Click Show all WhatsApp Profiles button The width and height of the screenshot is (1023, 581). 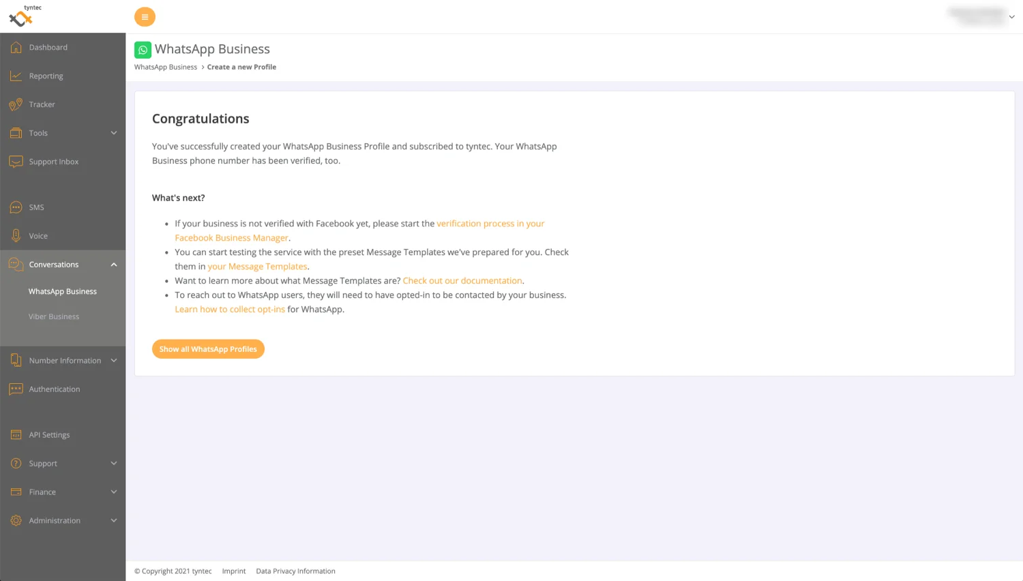pos(208,349)
